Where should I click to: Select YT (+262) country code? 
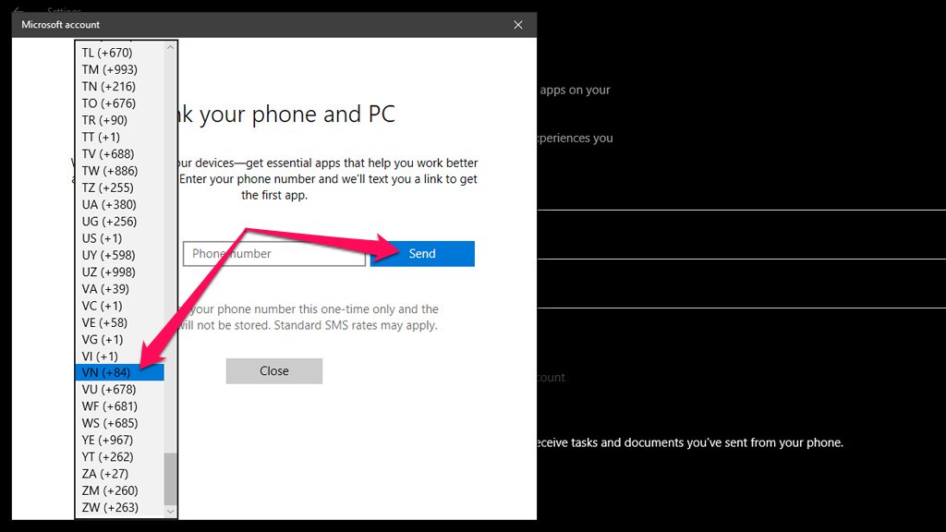[119, 457]
